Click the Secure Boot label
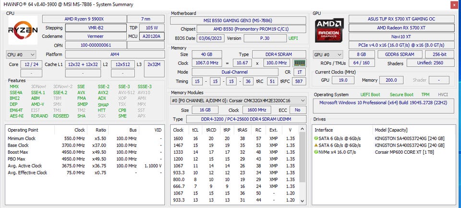 401,95
